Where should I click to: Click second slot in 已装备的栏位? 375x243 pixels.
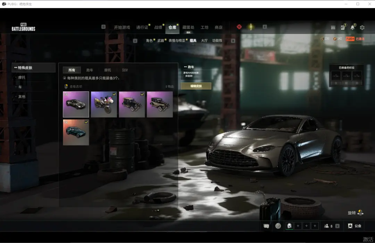(347, 76)
